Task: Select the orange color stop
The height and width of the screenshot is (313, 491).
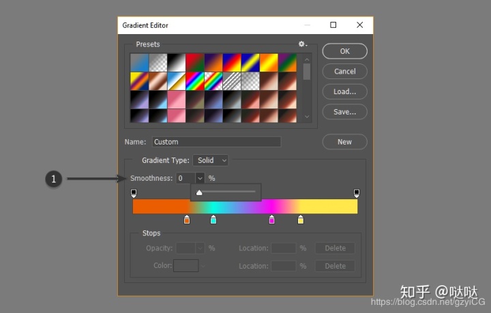Action: [x=187, y=220]
